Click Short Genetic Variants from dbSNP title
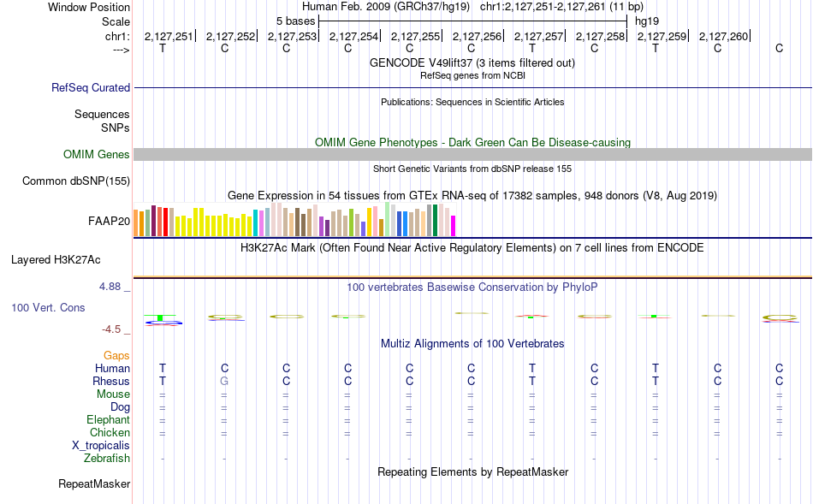 (x=472, y=169)
